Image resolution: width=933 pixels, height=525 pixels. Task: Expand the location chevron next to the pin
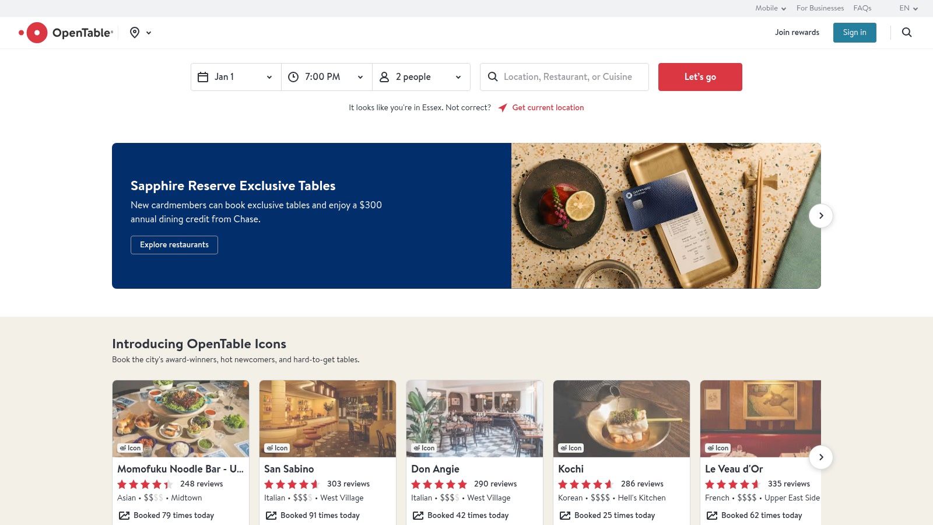tap(149, 33)
